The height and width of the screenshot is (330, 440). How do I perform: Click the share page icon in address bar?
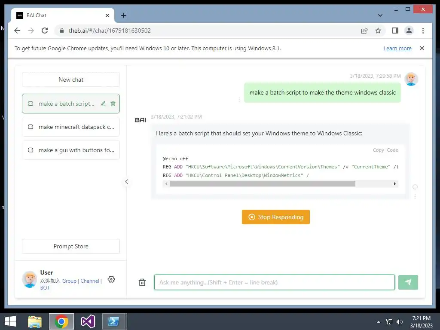tap(364, 31)
